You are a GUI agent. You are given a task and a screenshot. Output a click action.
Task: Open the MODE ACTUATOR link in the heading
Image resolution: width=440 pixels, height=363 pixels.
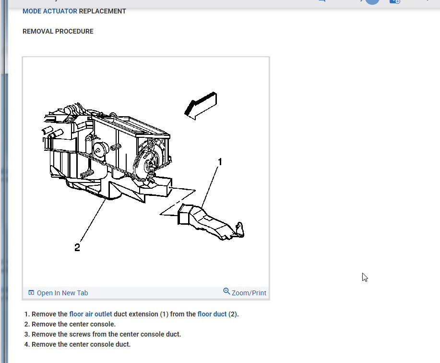click(50, 11)
